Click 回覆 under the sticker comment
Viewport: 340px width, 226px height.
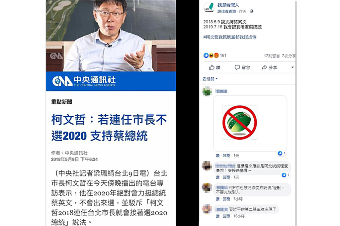(x=226, y=156)
